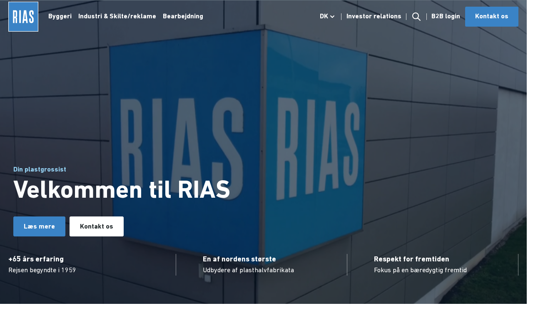Open the B2B login link
Image resolution: width=533 pixels, height=333 pixels.
pos(446,17)
